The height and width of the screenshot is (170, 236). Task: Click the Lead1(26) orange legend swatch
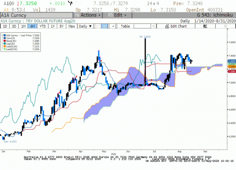coord(5,46)
